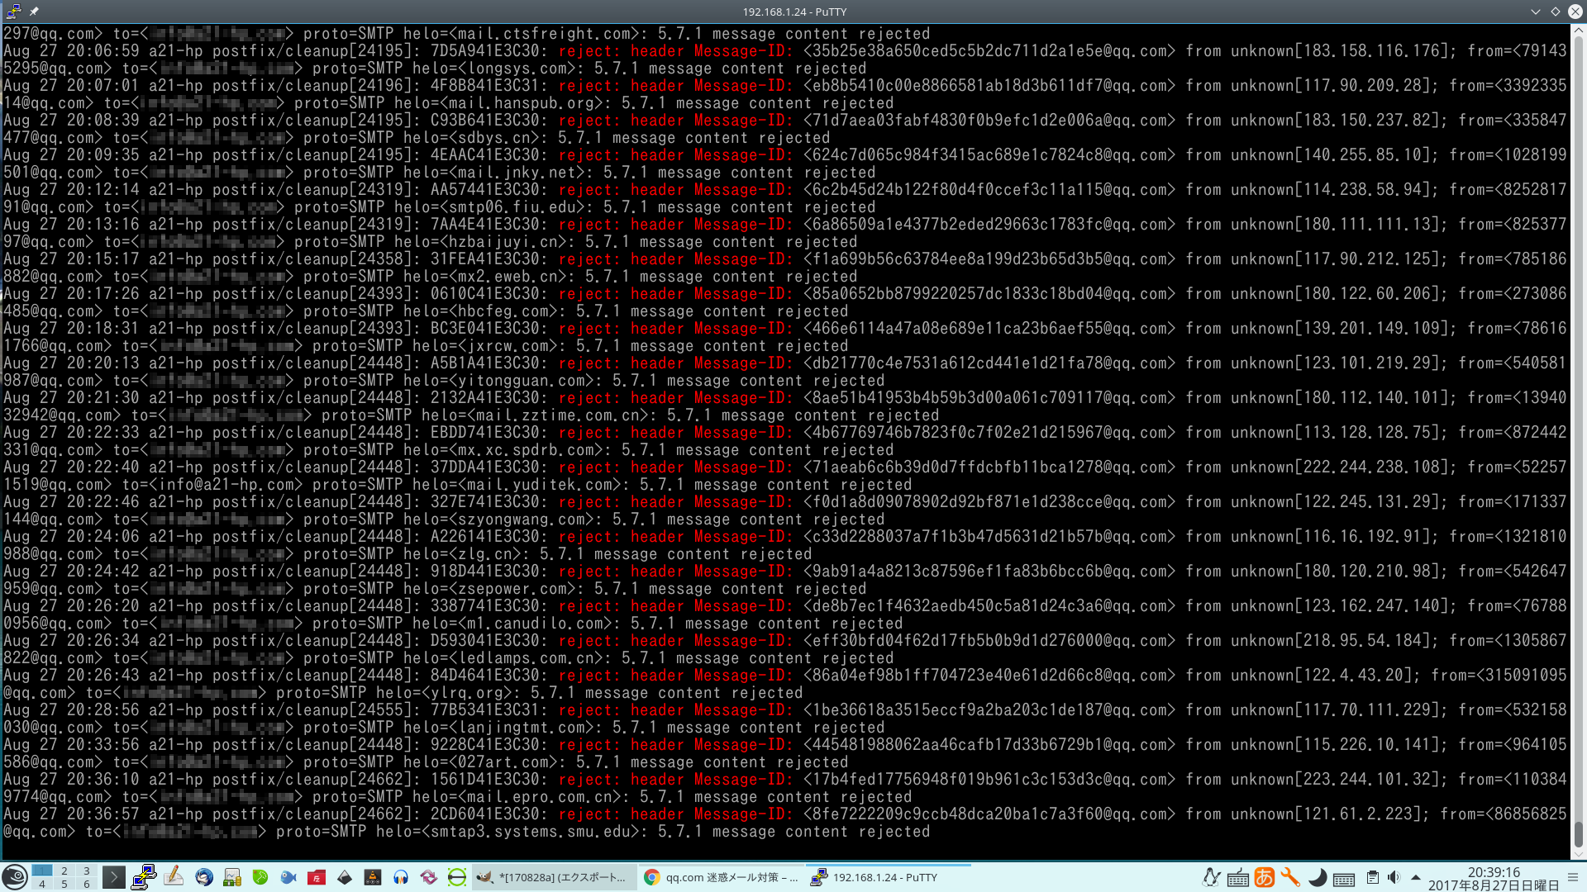Switch to virtual desktop 3 in pager

tap(87, 871)
